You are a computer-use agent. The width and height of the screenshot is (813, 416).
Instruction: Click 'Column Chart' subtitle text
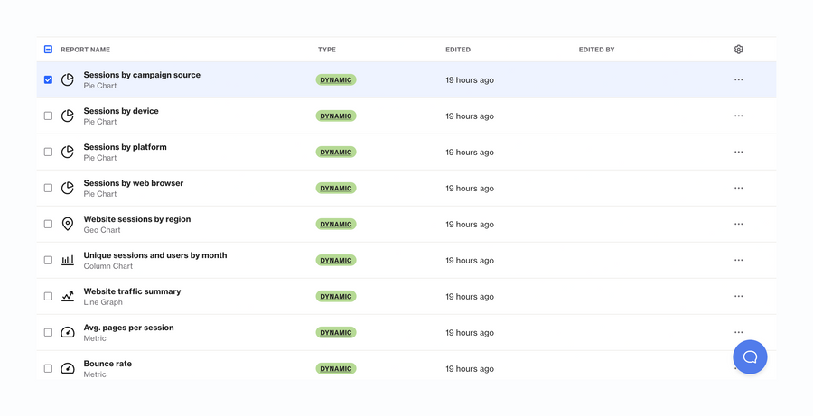(x=108, y=266)
